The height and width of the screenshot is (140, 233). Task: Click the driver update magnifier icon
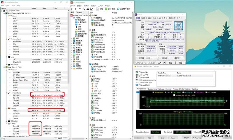118,9
